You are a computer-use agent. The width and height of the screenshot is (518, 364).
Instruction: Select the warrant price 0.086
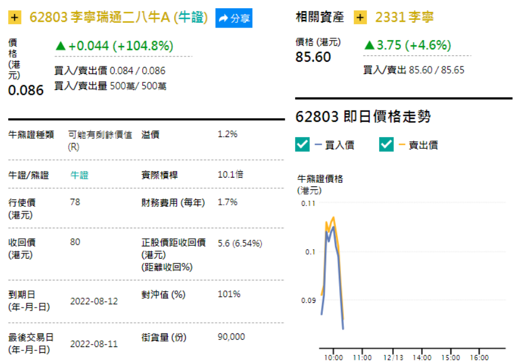click(x=26, y=90)
